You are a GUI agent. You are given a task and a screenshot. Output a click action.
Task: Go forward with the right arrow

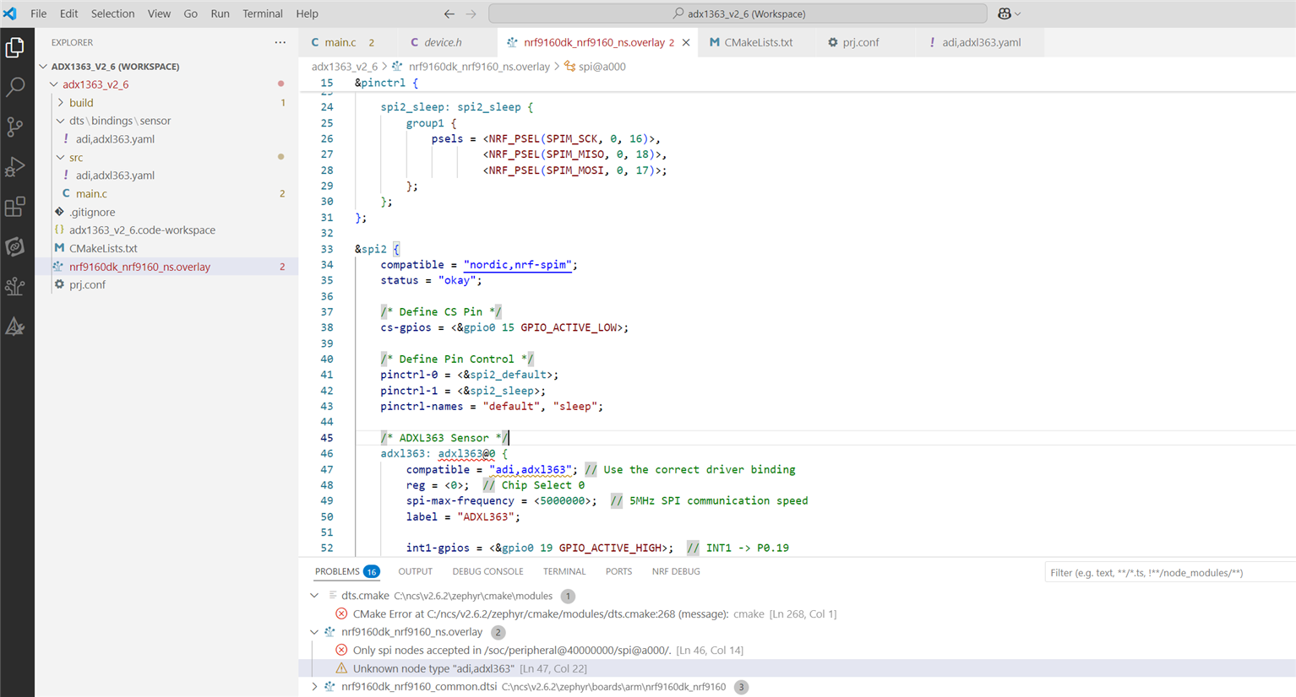tap(471, 14)
